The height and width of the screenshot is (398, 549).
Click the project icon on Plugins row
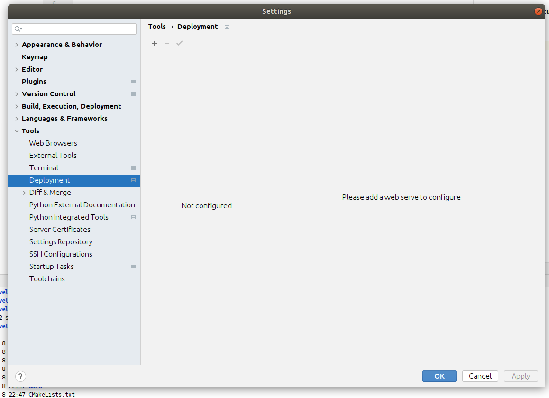(133, 82)
